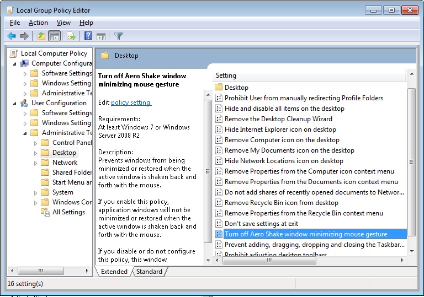Expand the System folder in tree
This screenshot has height=297, width=424.
[x=35, y=192]
